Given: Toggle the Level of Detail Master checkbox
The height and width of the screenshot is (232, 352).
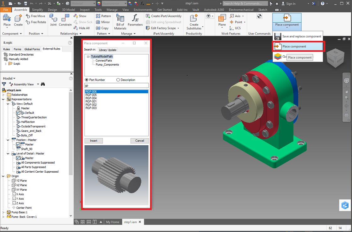Looking at the screenshot, I should pyautogui.click(x=18, y=158).
